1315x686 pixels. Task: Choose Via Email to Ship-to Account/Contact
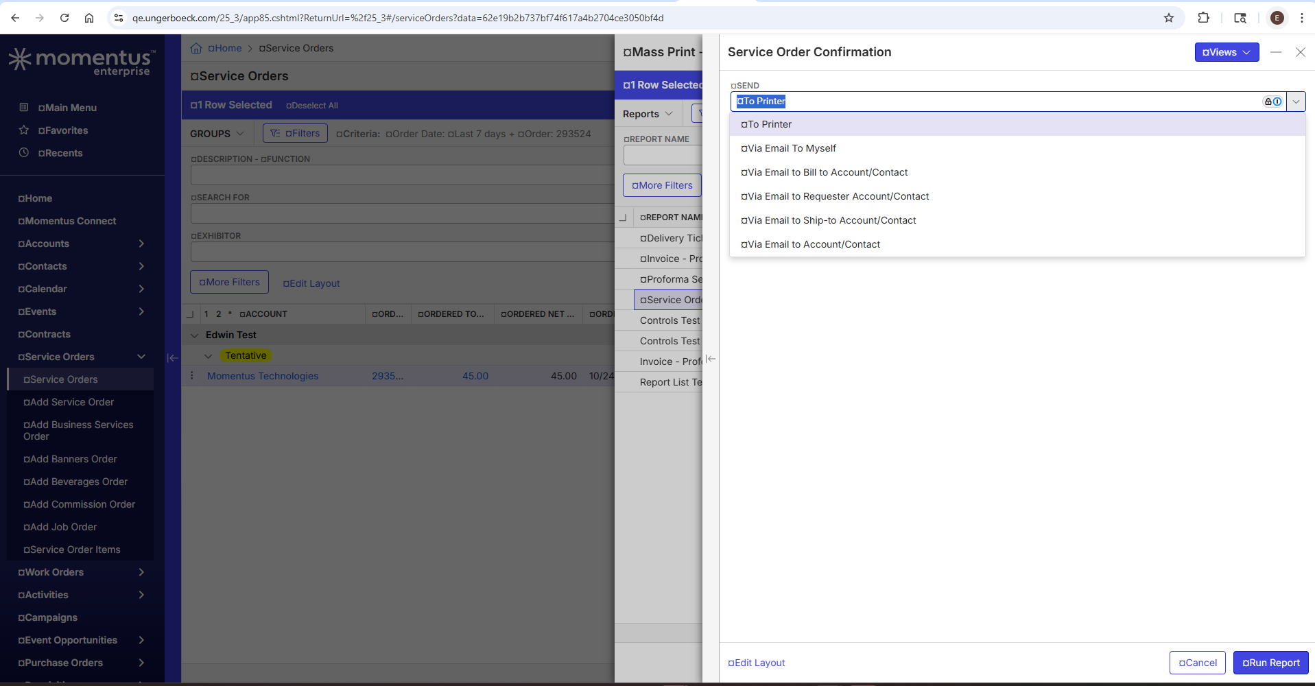[x=1017, y=220]
